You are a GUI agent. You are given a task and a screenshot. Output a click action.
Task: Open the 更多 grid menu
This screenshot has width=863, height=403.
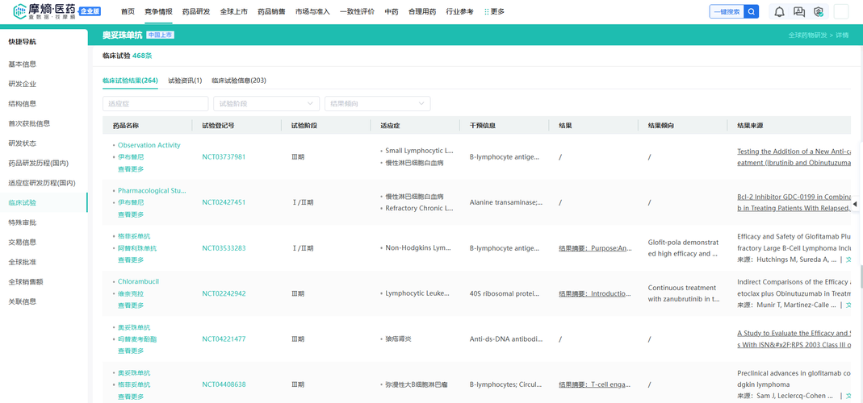(x=494, y=12)
